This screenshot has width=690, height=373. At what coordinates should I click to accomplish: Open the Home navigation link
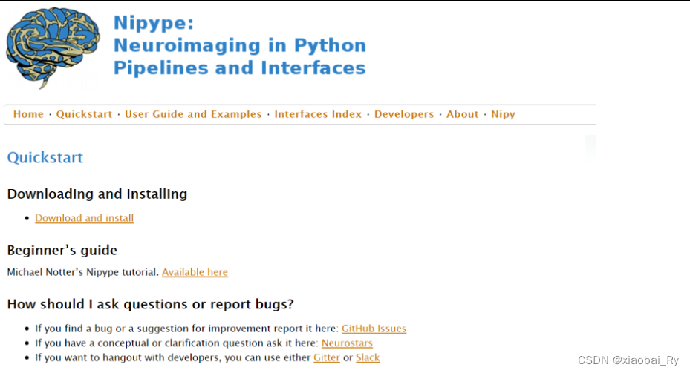[28, 114]
